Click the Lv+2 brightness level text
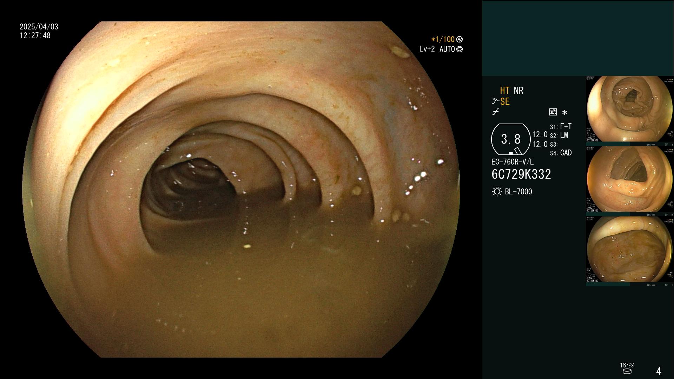The width and height of the screenshot is (674, 379). 427,49
